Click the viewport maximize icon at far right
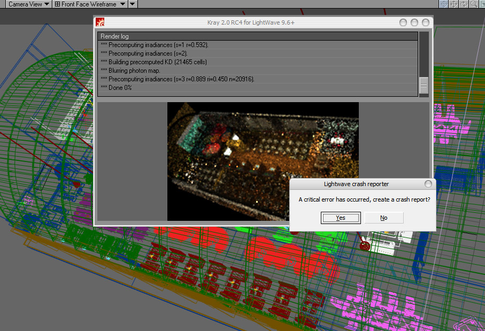Screen dimensions: 485x331 pyautogui.click(x=481, y=4)
